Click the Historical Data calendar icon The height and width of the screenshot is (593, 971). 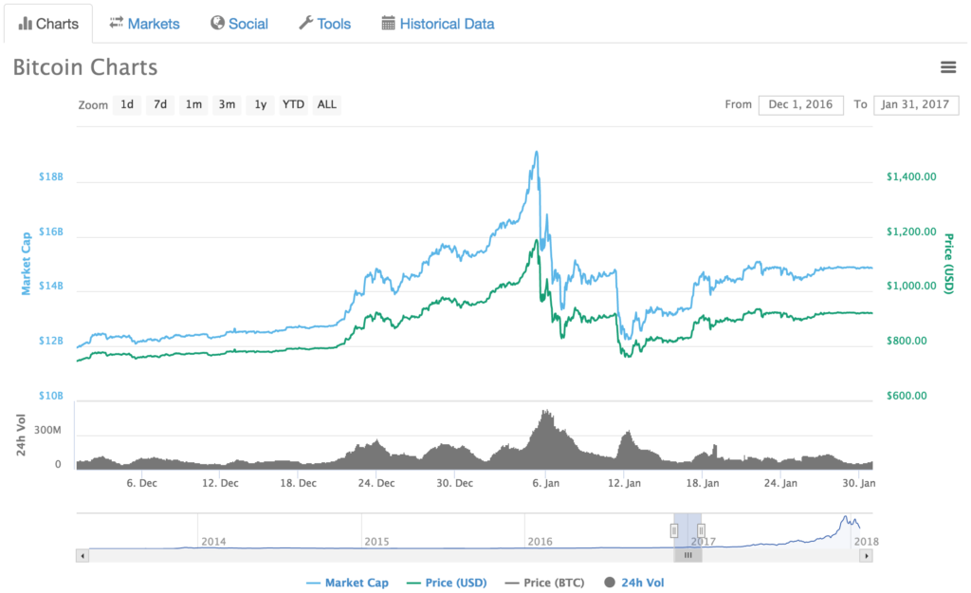coord(388,24)
